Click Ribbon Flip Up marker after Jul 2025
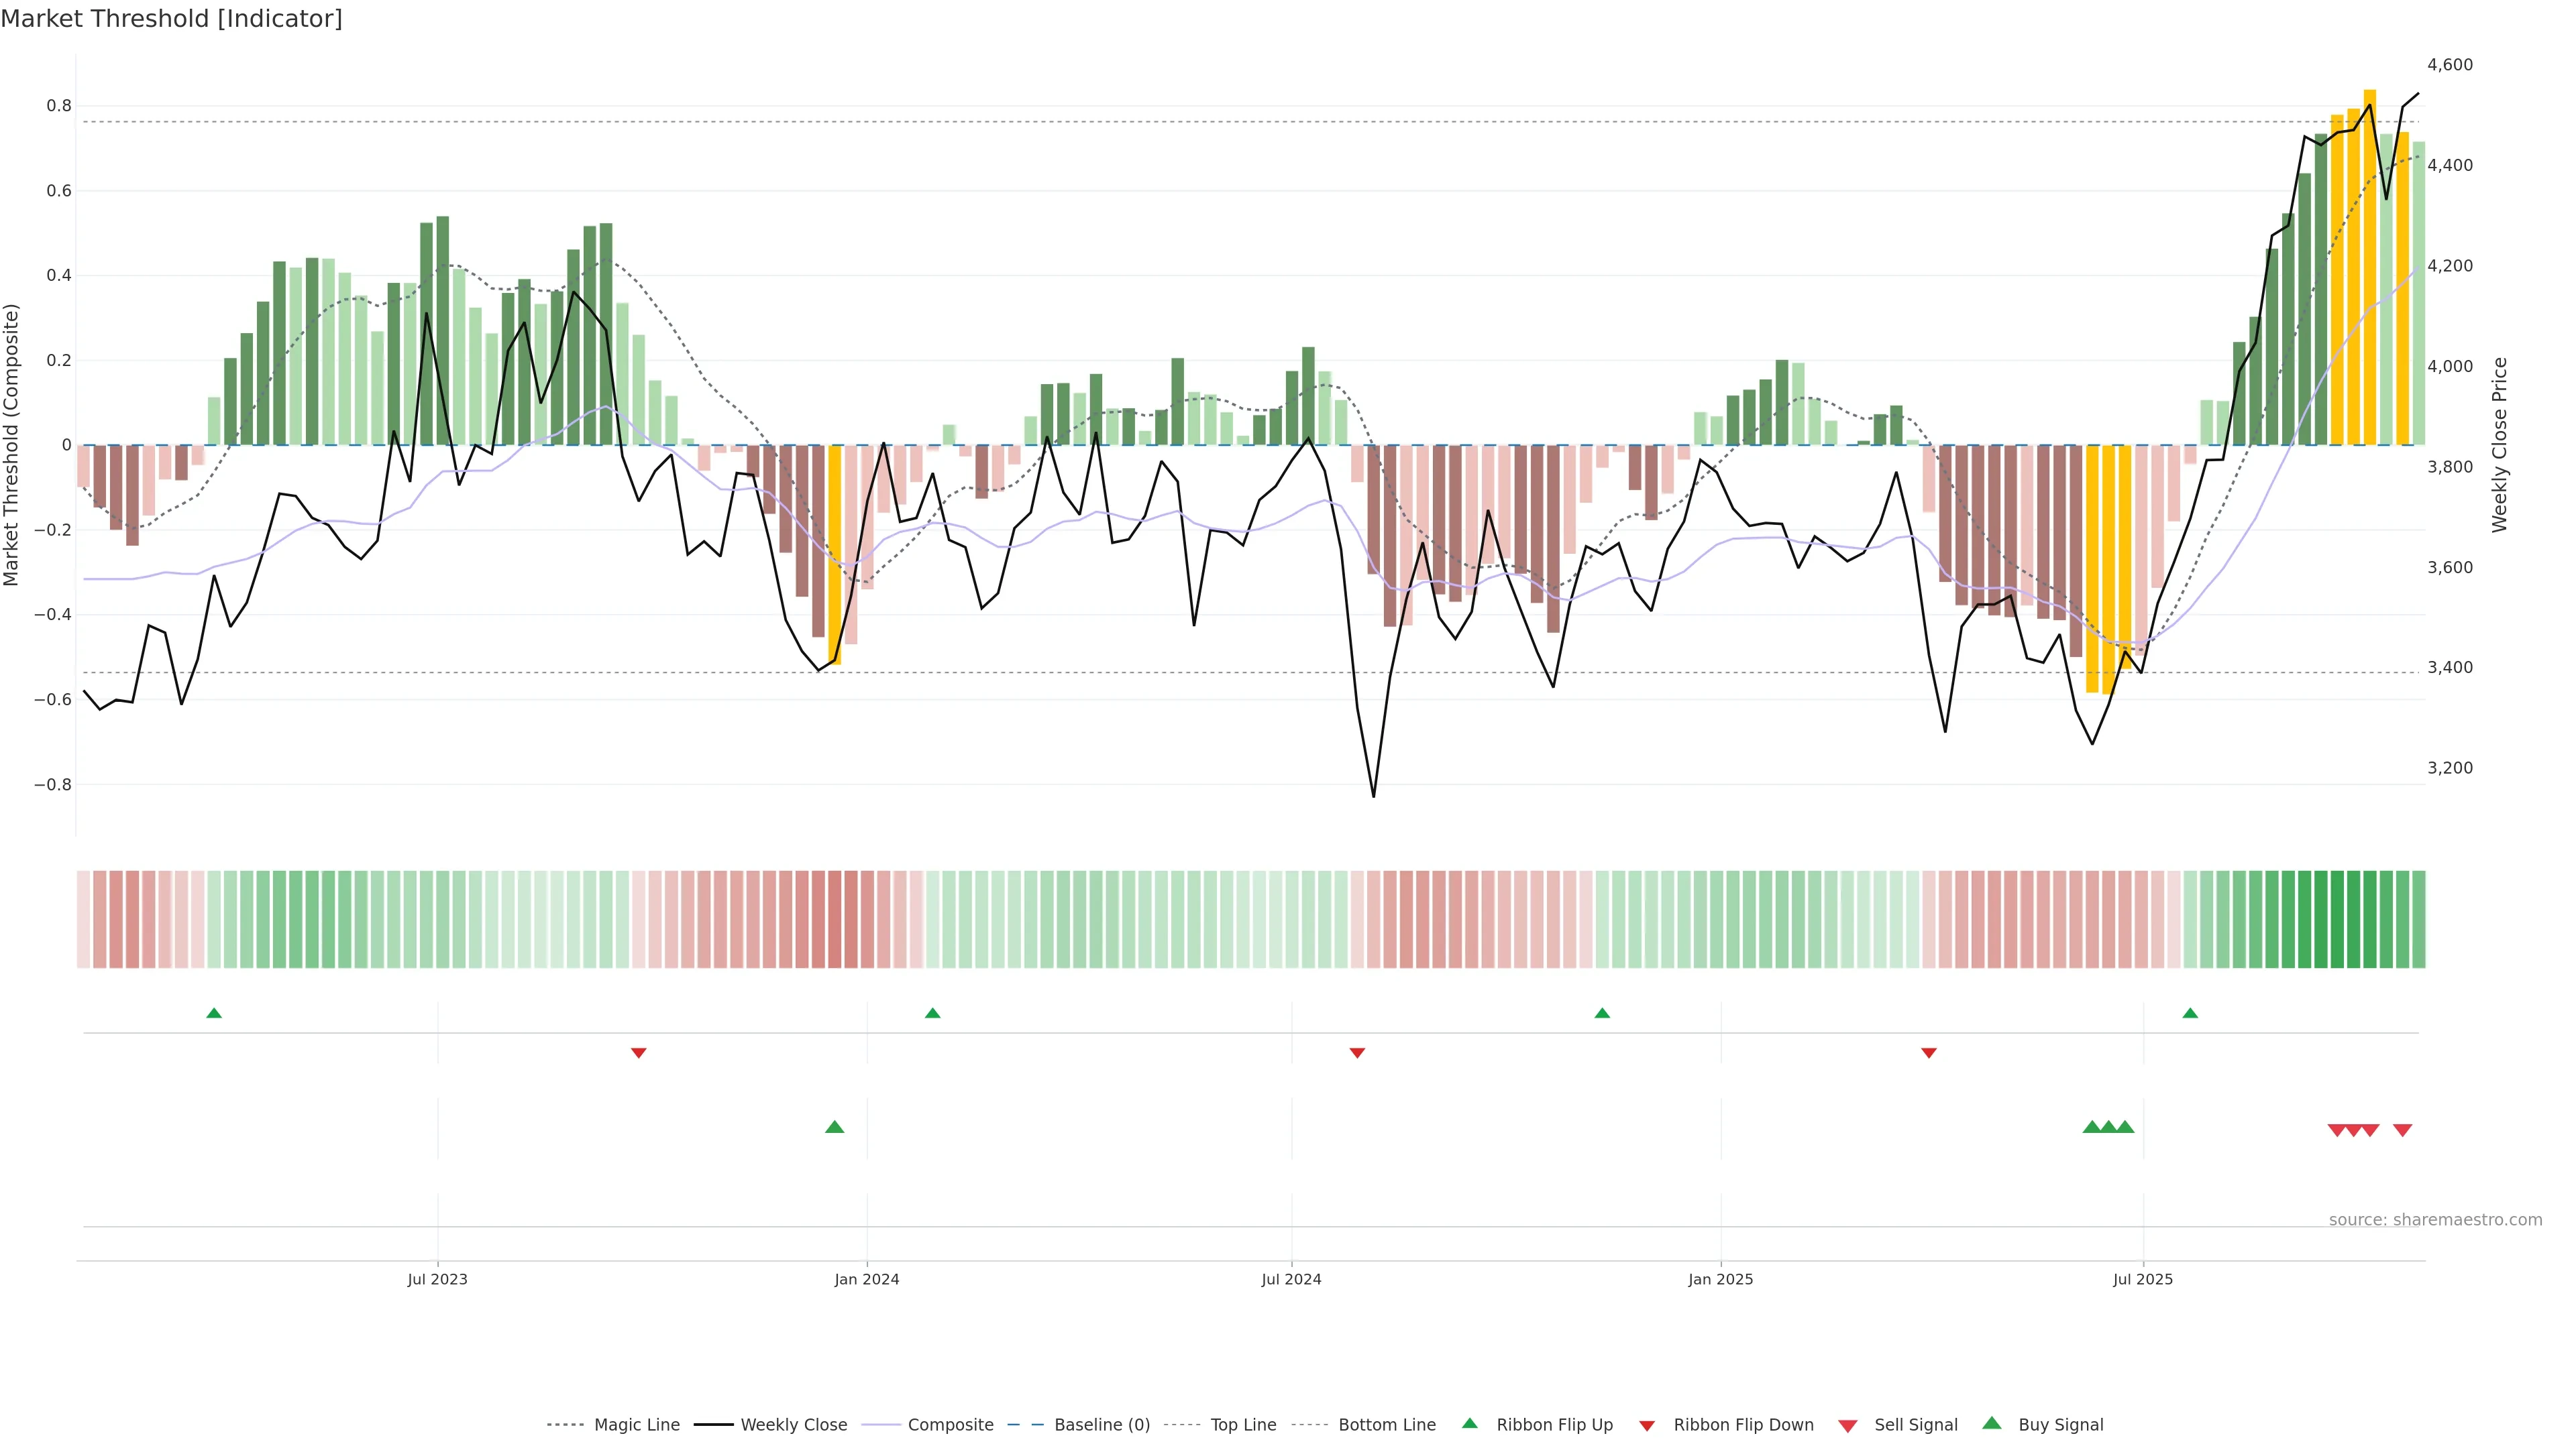Viewport: 2576px width, 1448px height. pyautogui.click(x=2190, y=1014)
